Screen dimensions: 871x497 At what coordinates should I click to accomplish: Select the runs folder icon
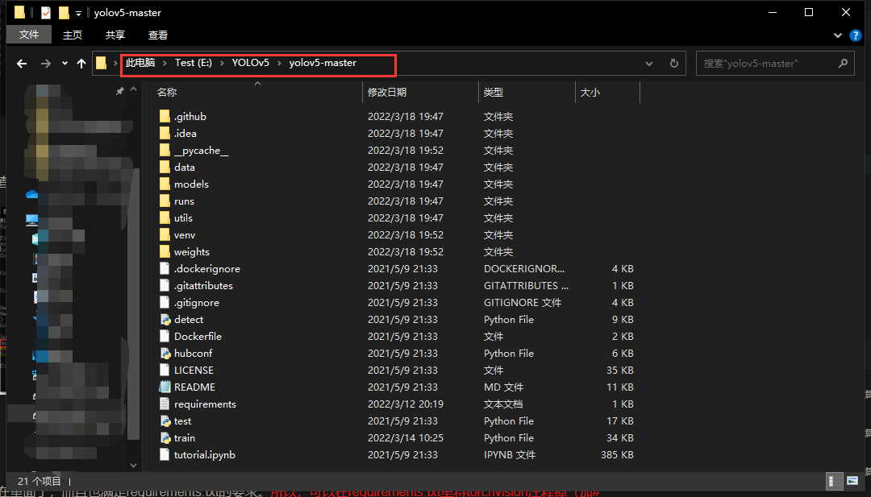click(165, 201)
